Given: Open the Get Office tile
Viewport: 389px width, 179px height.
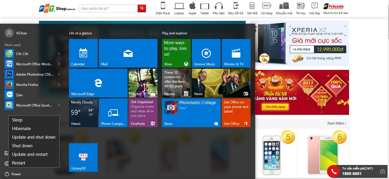Looking at the screenshot, I should coord(236,113).
